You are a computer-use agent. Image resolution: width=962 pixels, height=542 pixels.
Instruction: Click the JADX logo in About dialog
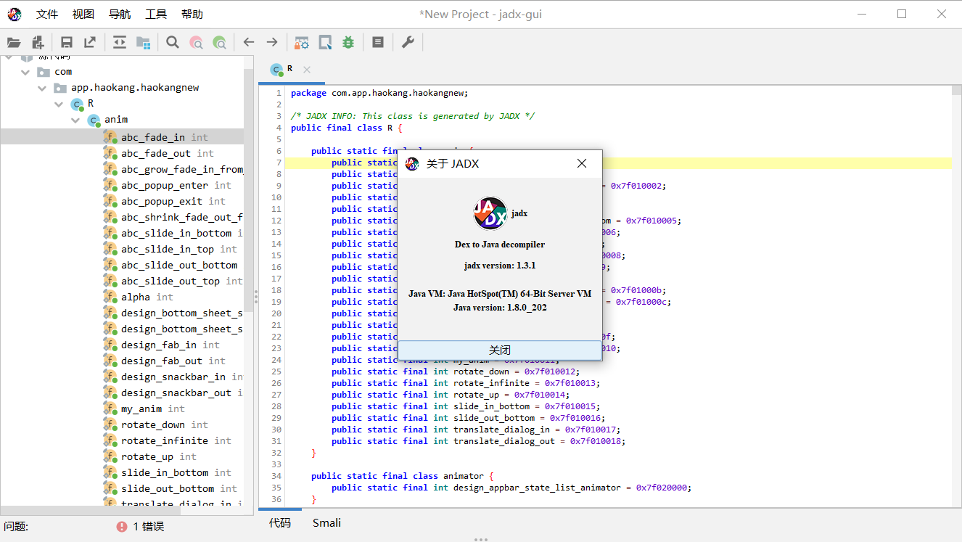(x=491, y=213)
